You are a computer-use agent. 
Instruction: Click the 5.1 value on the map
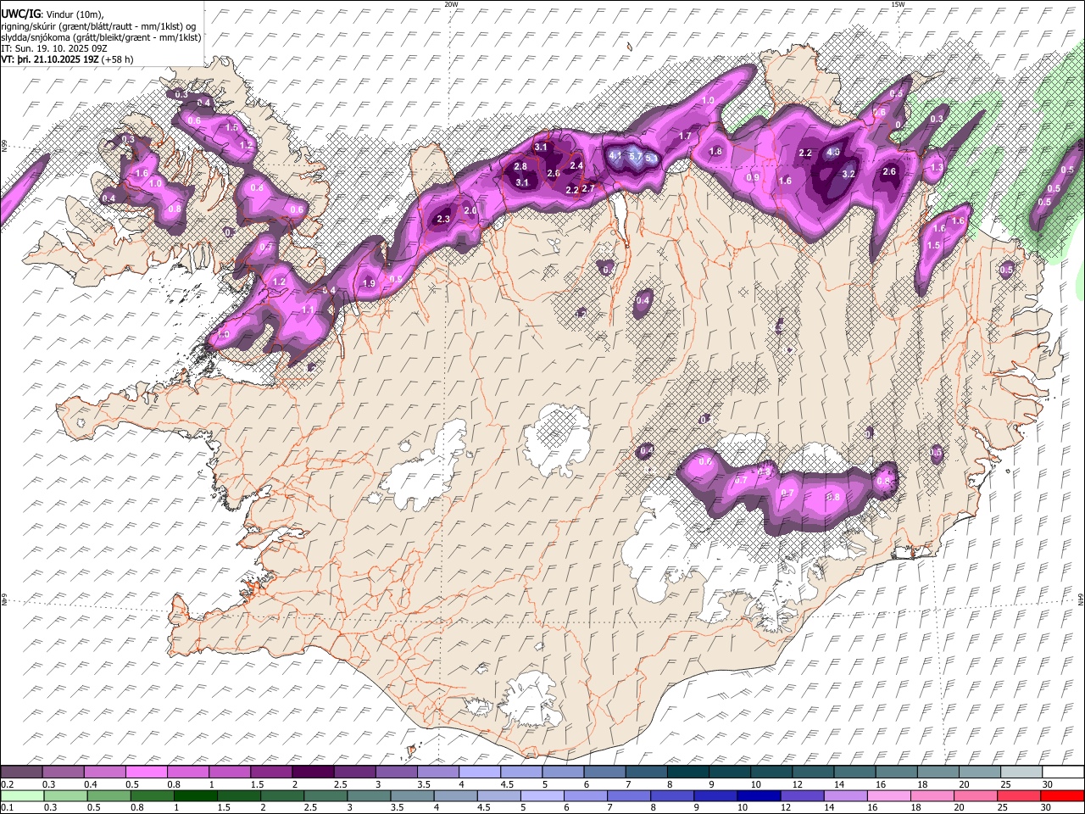pyautogui.click(x=652, y=158)
